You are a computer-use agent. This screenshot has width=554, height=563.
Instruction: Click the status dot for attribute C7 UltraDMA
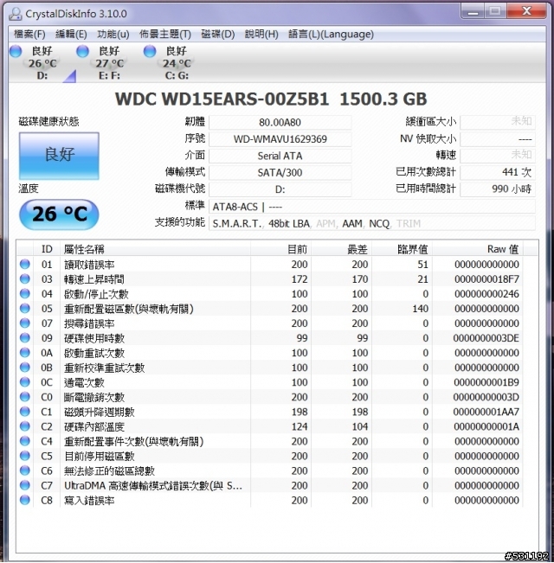click(25, 485)
